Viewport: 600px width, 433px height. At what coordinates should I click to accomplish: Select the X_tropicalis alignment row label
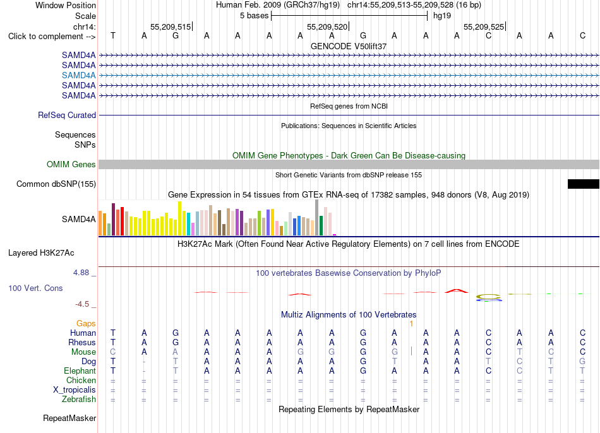pos(75,390)
